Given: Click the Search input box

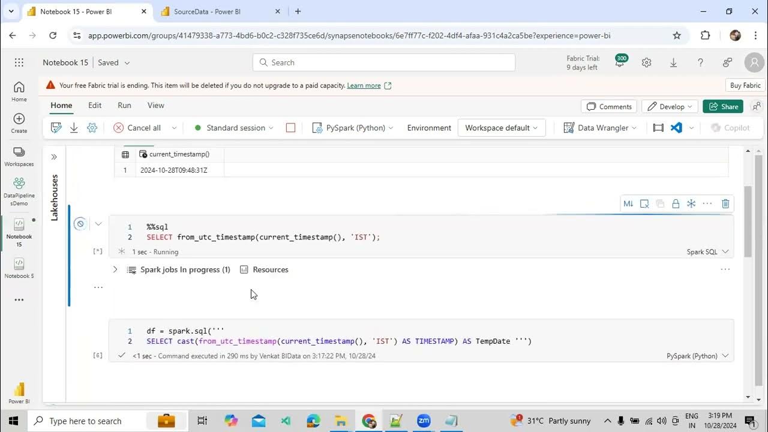Looking at the screenshot, I should [x=384, y=62].
